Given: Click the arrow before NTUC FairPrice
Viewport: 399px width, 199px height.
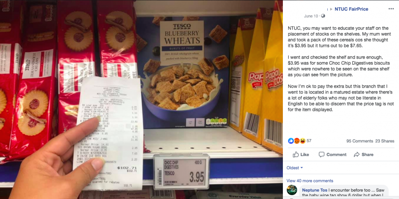Looking at the screenshot, I should click(331, 9).
